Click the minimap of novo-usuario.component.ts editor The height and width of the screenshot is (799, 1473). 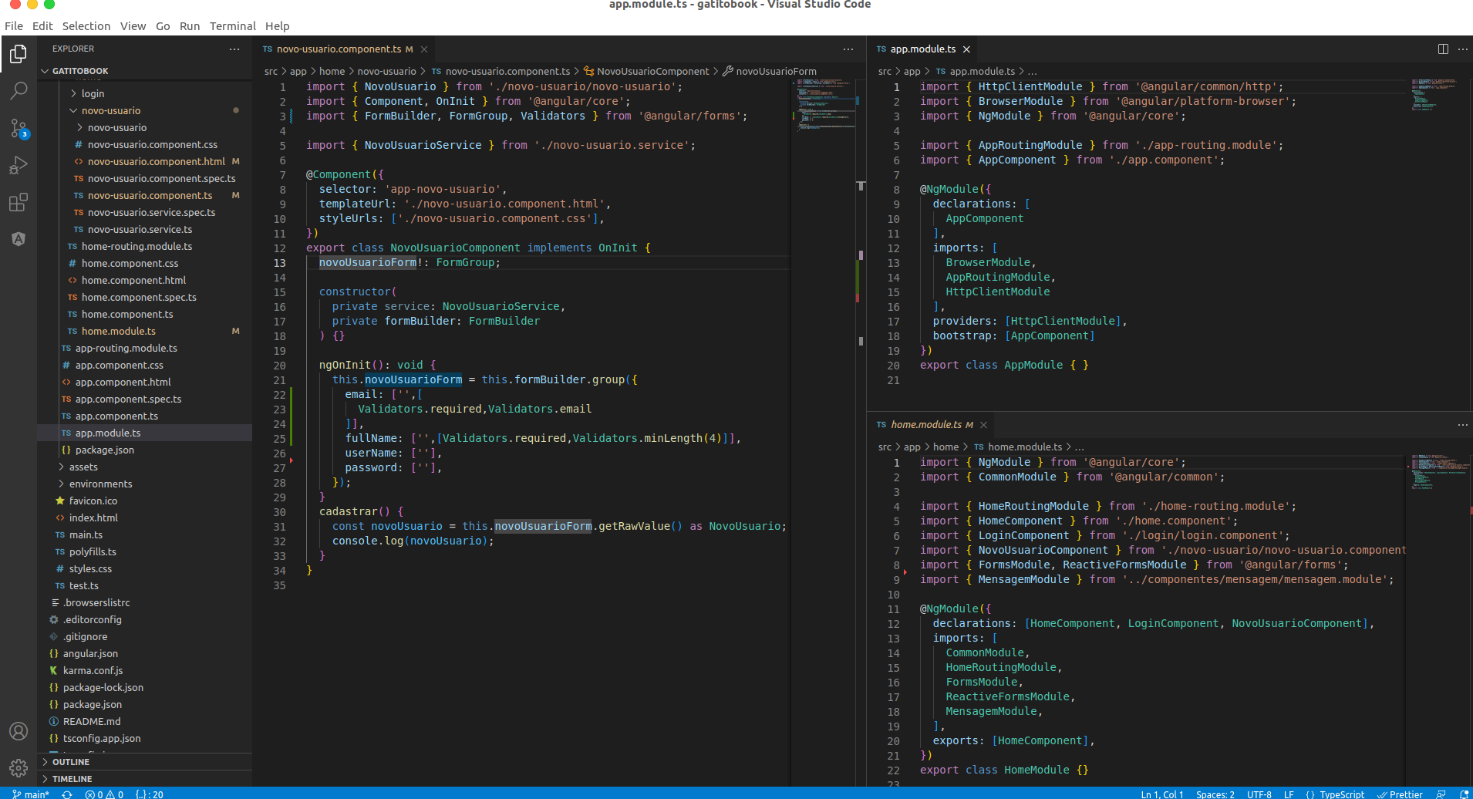coord(824,432)
